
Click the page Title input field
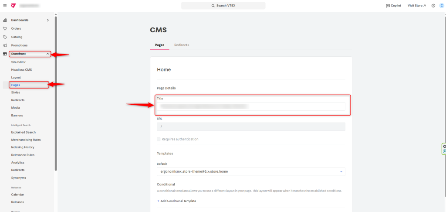(251, 106)
